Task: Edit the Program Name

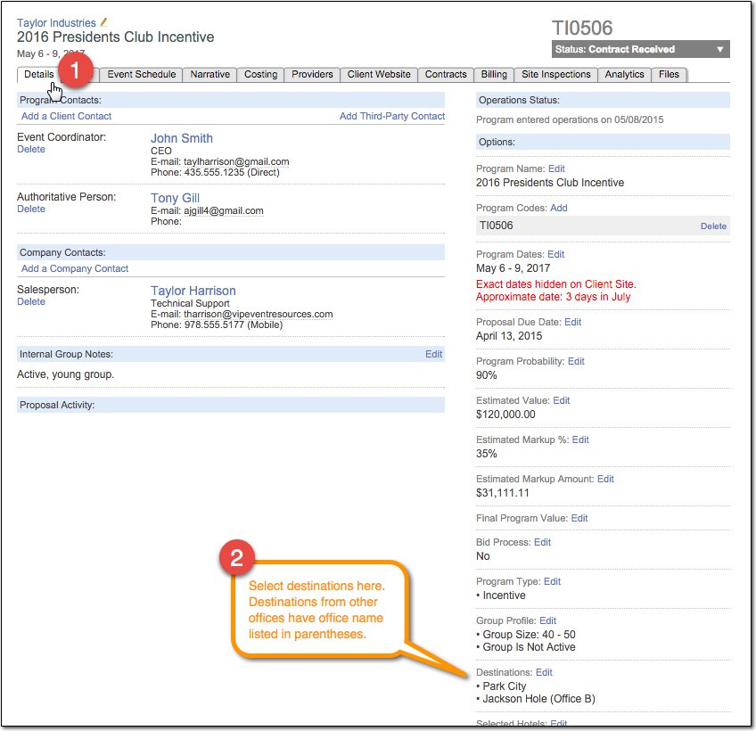Action: tap(556, 168)
